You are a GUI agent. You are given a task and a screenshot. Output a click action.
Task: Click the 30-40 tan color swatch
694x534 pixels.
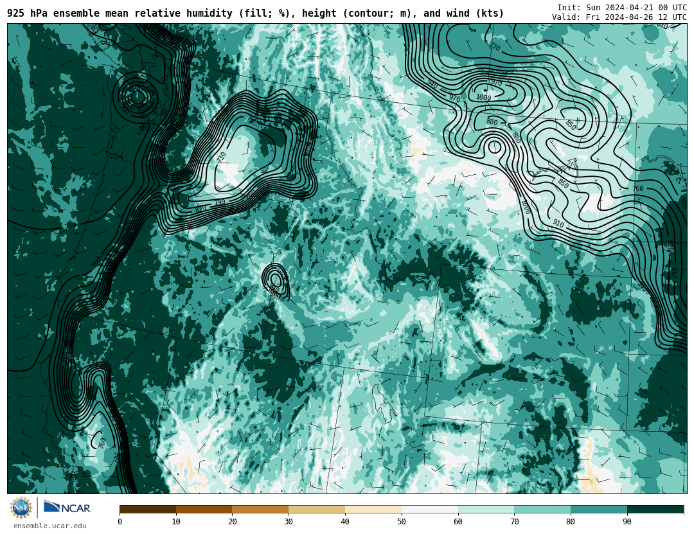point(317,510)
